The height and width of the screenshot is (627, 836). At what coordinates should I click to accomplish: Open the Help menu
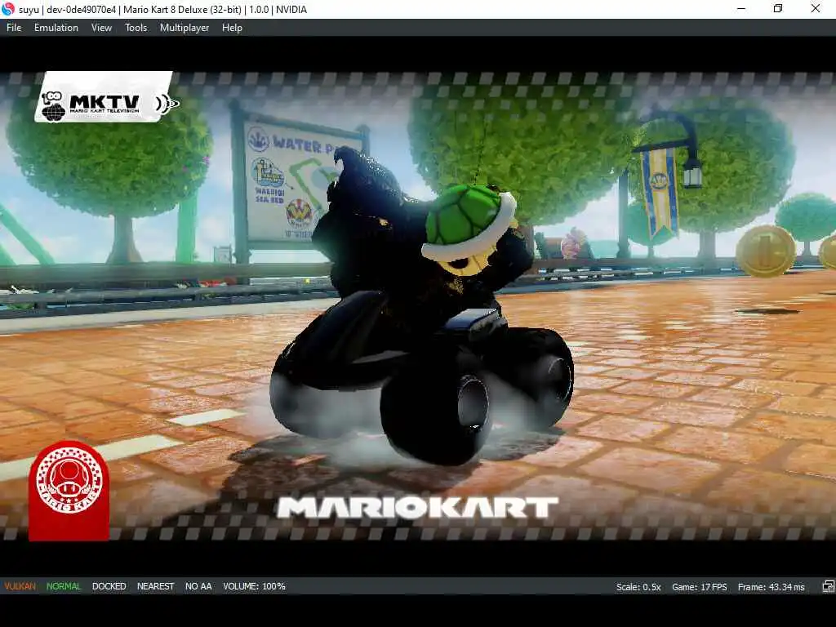232,28
